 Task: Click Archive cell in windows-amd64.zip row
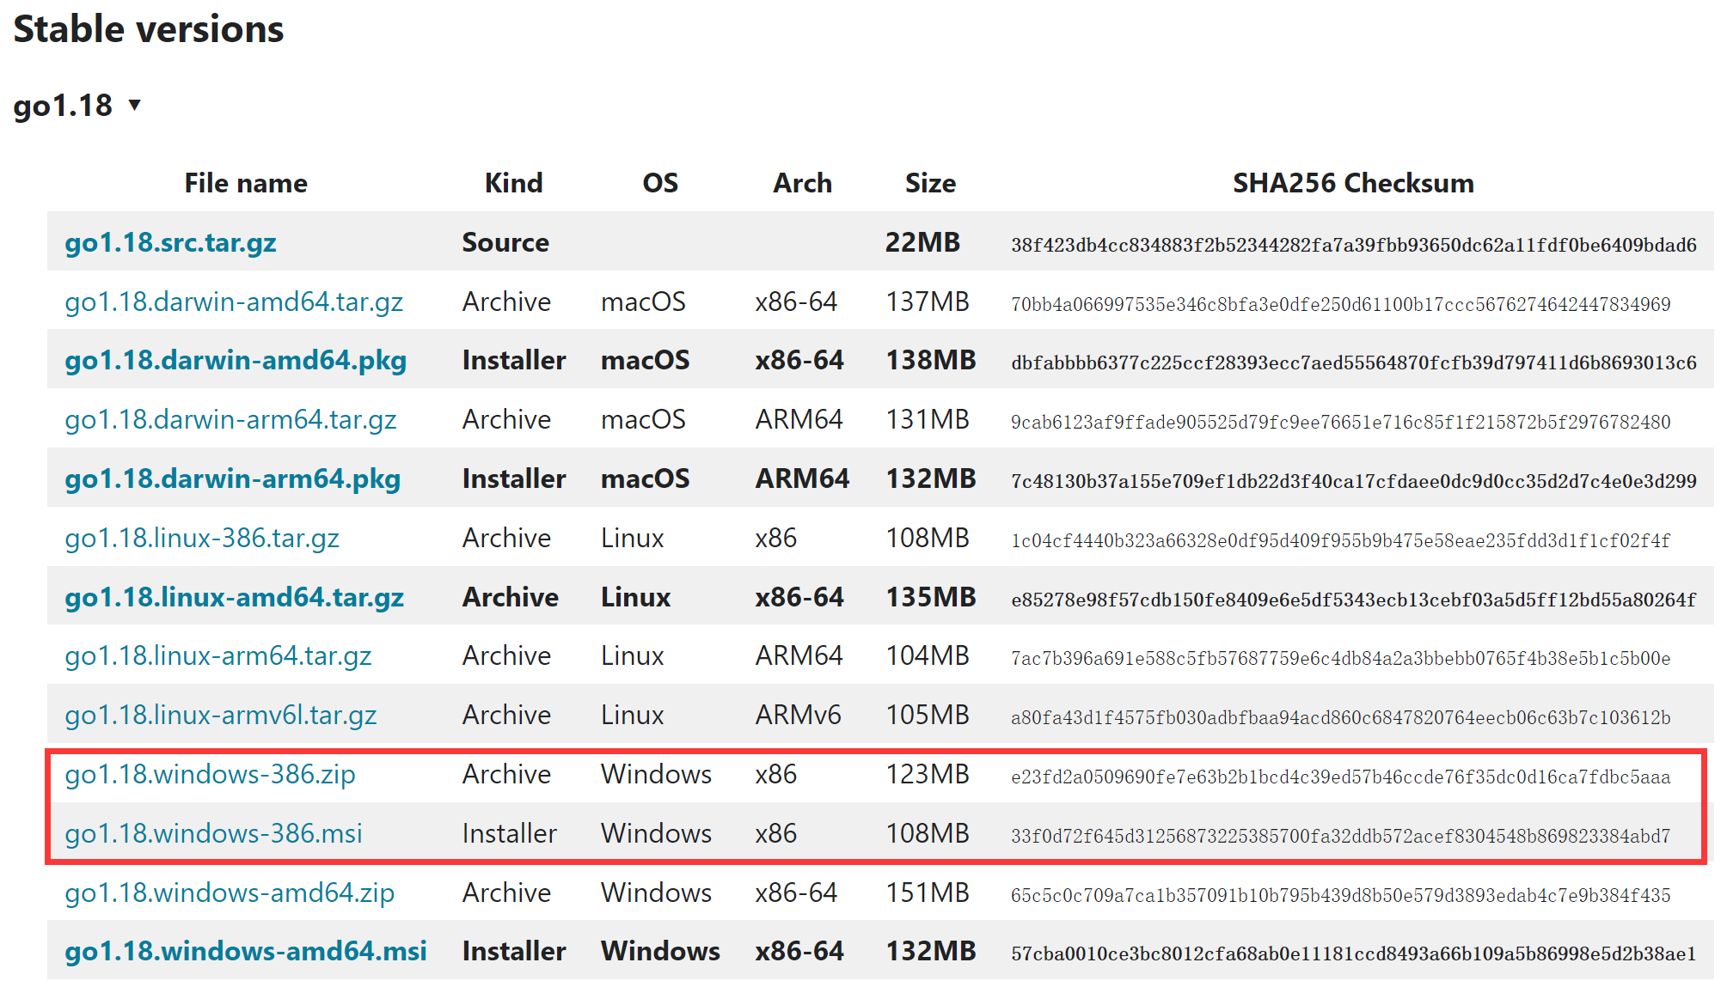[x=506, y=892]
